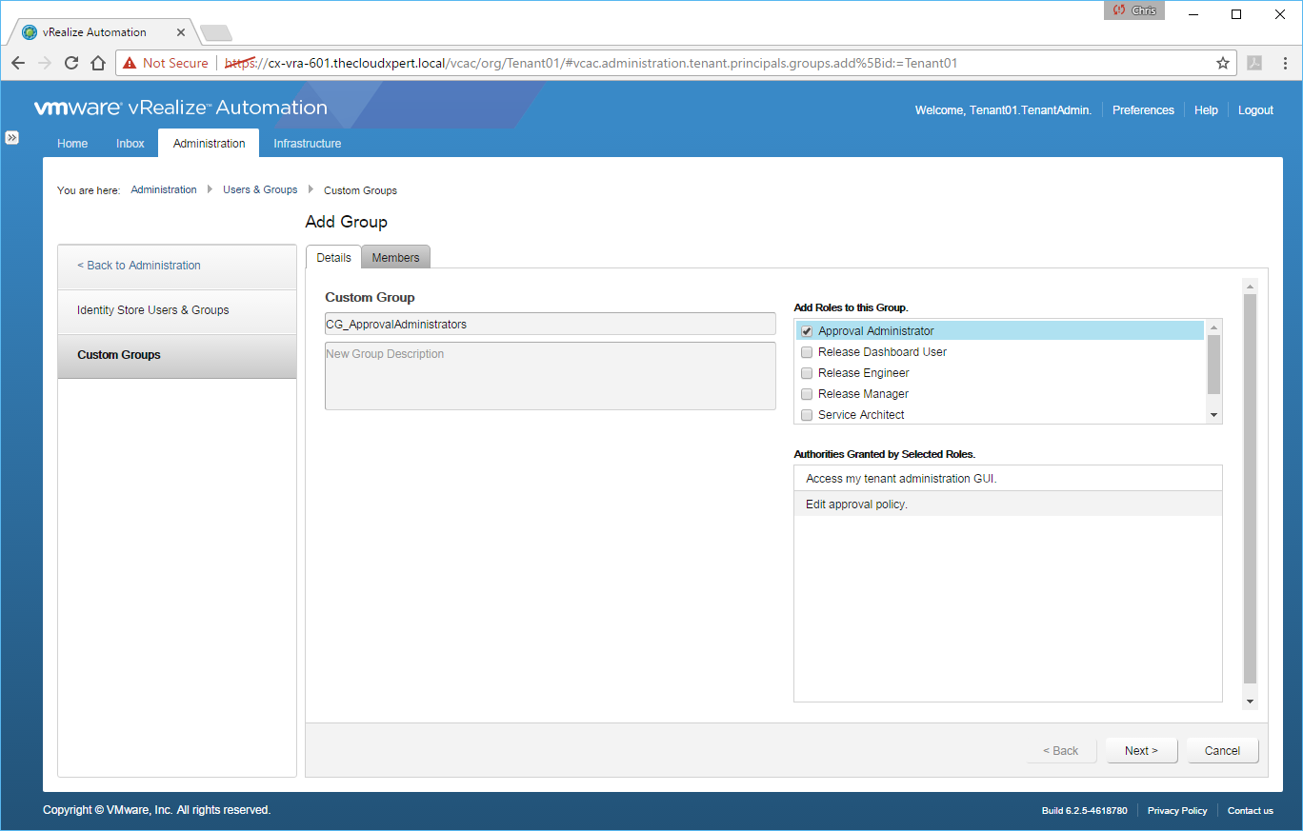Click the page scrollbar down arrow
Viewport: 1303px width, 831px height.
click(1250, 702)
